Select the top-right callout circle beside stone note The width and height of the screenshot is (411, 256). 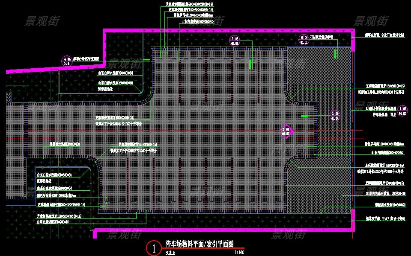click(304, 40)
